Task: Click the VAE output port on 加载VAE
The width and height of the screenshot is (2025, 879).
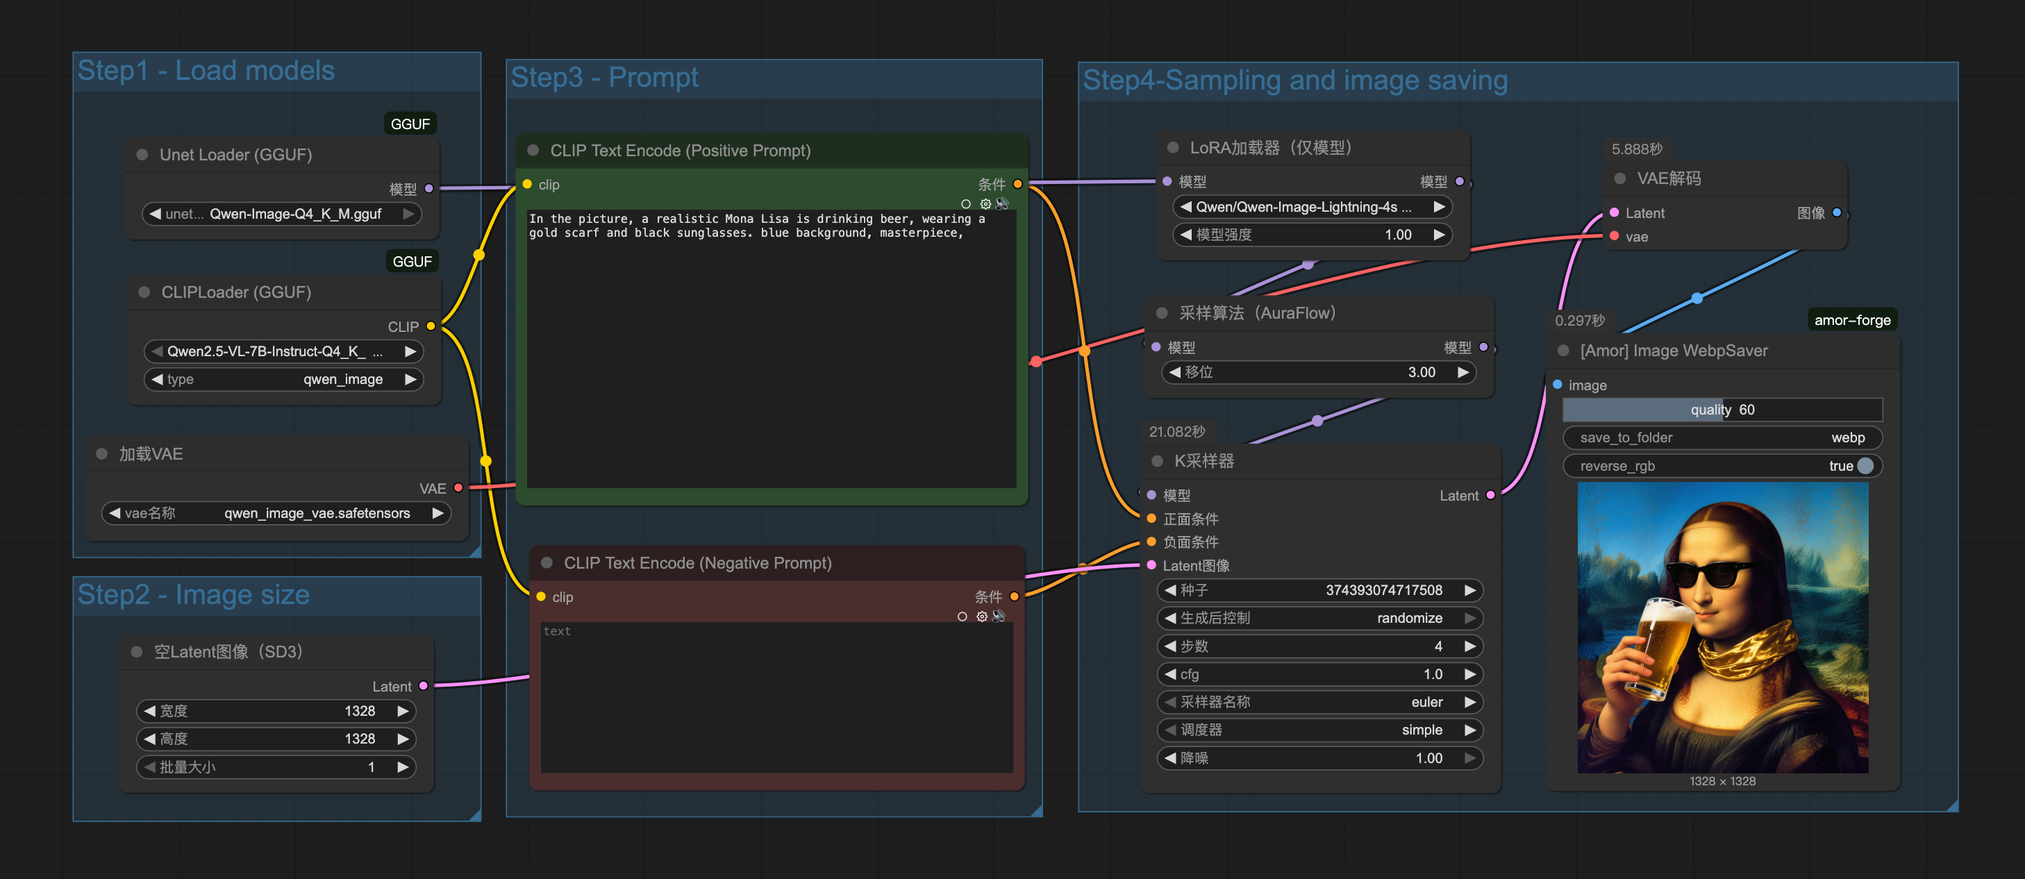Action: click(458, 488)
